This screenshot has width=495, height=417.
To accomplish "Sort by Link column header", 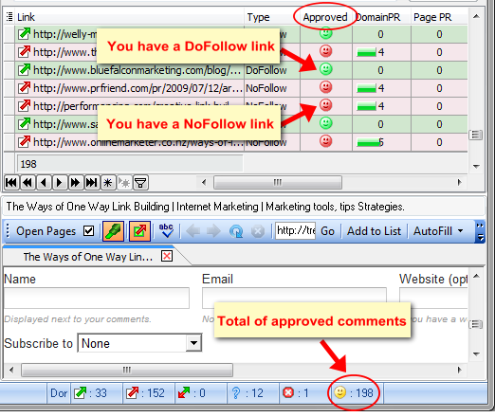I will pyautogui.click(x=130, y=17).
